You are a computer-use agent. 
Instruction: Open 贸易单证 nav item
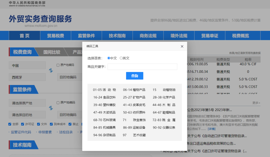[210, 36]
